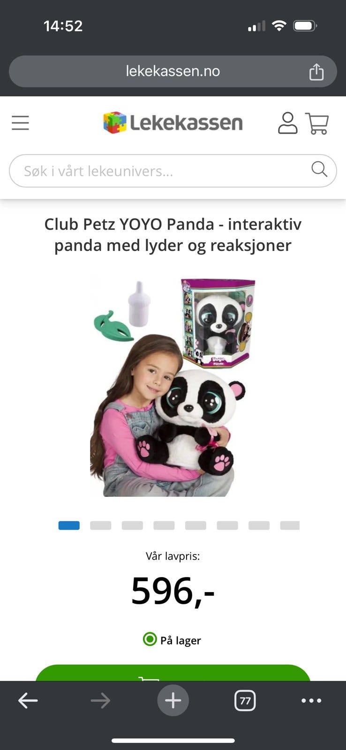Tap the product title Club Petz YOYO Panda

[173, 234]
